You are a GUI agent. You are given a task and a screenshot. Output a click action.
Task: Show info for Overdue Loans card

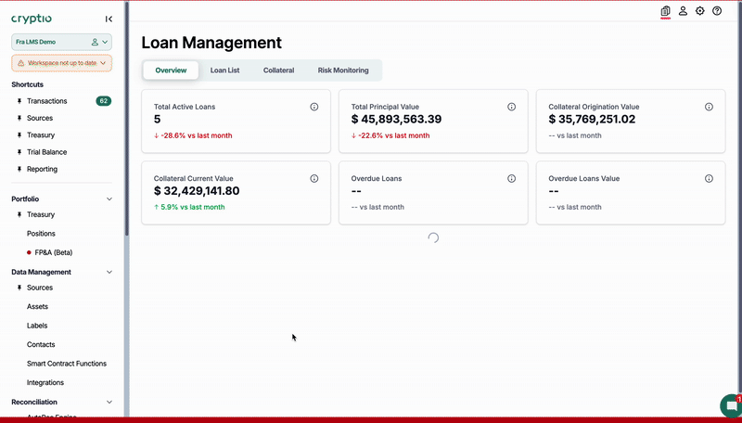[512, 178]
